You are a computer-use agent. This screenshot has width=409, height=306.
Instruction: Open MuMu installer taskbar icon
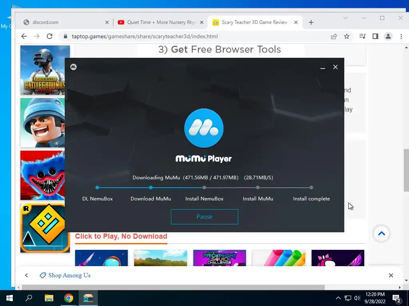tap(88, 298)
